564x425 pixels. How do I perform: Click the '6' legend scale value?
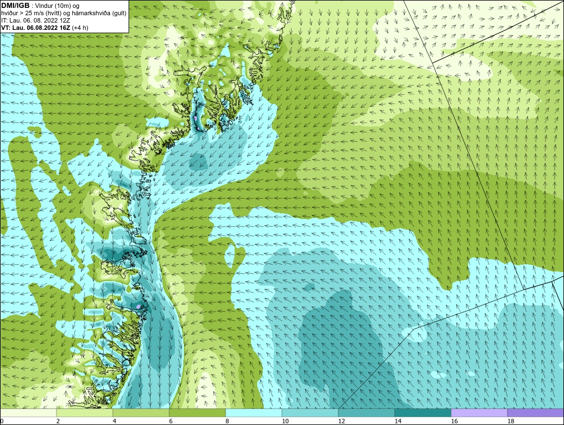point(171,421)
